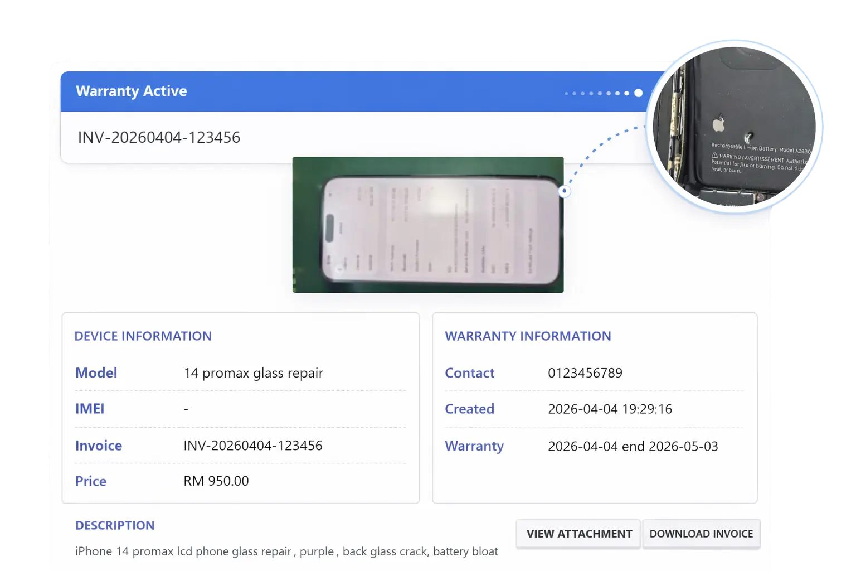Click the DESCRIPTION section label

[115, 525]
